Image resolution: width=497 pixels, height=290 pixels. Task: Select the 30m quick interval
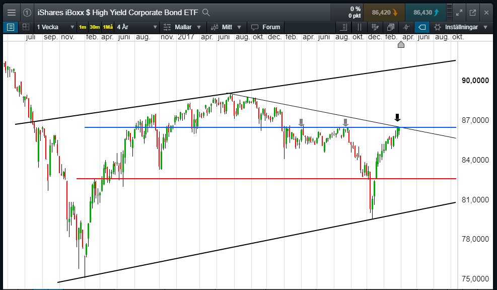pos(95,27)
